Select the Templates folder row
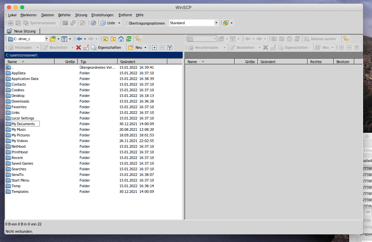The width and height of the screenshot is (372, 242). [x=93, y=192]
